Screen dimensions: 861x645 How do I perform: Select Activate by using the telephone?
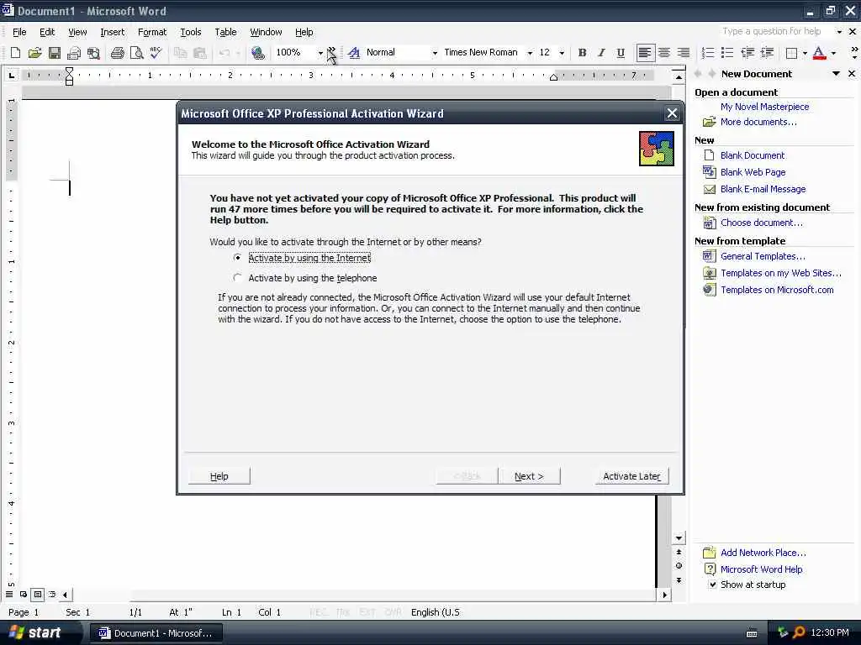coord(305,278)
